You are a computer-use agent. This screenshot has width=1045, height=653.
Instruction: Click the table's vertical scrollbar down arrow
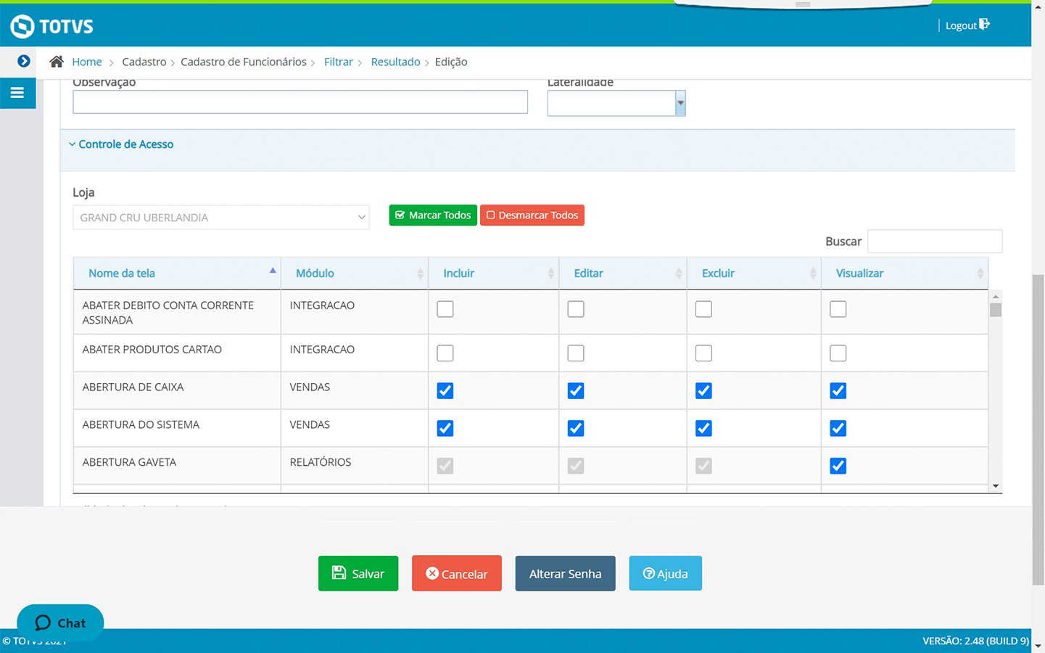click(996, 486)
